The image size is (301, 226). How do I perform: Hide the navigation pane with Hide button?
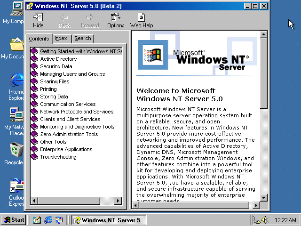tap(38, 20)
